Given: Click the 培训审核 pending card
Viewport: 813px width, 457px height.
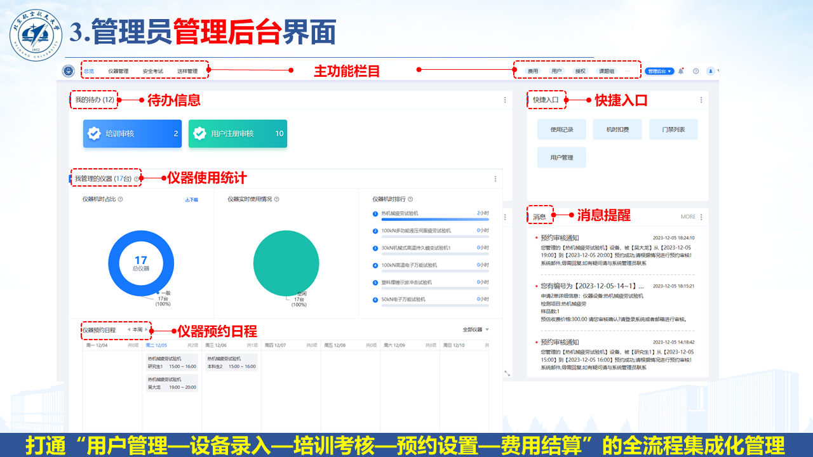Looking at the screenshot, I should point(132,134).
